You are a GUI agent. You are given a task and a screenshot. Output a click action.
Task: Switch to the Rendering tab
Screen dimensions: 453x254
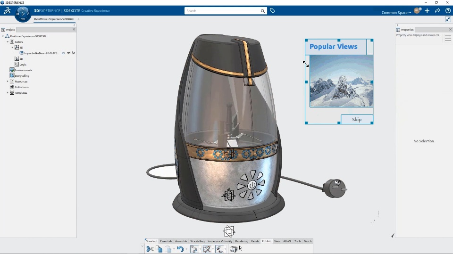pos(242,241)
